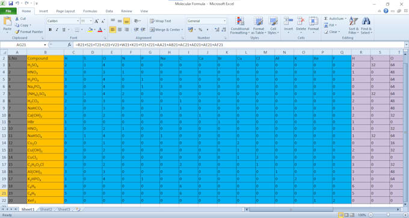Switch to Sheet3 tab
Image resolution: width=409 pixels, height=218 pixels.
pyautogui.click(x=64, y=210)
